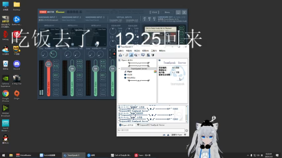Screen dimensions: 282x158
Task: Switch to the TeamSpeak Server chat tab
Action: point(151,125)
